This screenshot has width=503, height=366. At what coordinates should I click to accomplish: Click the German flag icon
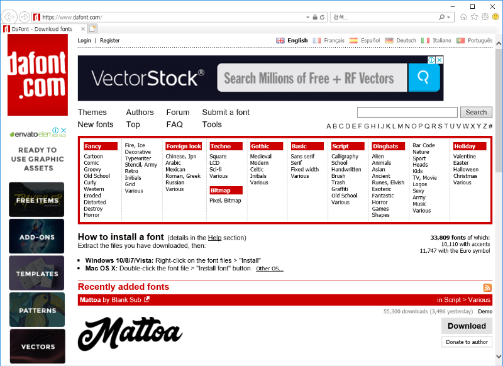389,40
